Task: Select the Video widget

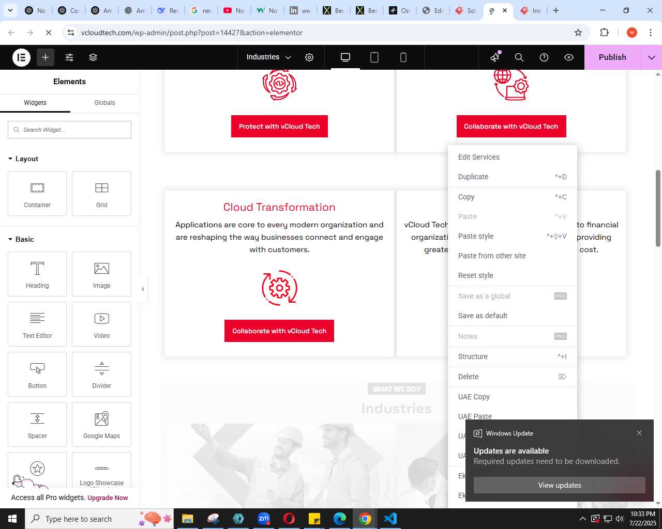Action: click(x=101, y=324)
